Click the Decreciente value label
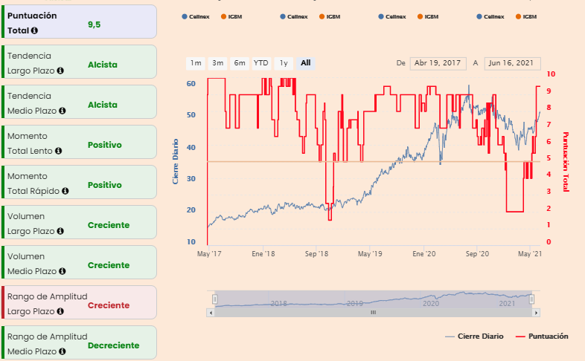This screenshot has width=585, height=361. tap(114, 345)
